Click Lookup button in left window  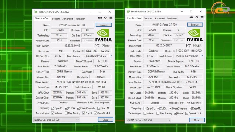pyautogui.click(x=104, y=25)
